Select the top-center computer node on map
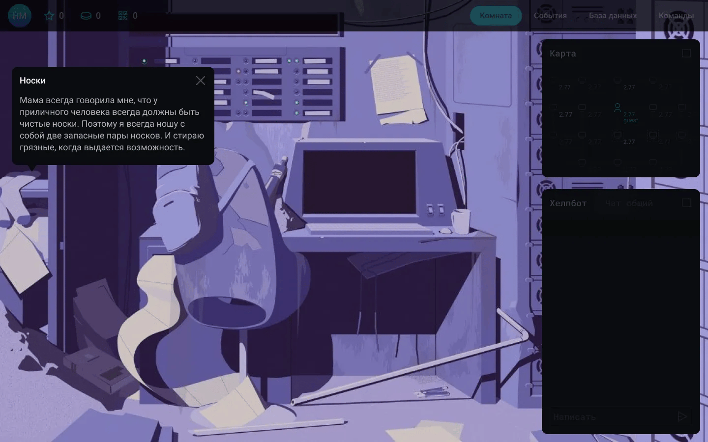 618,80
